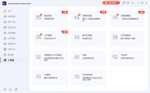Switch to the 视频转换 sidebar tab
The image size is (150, 93).
(x=9, y=16)
